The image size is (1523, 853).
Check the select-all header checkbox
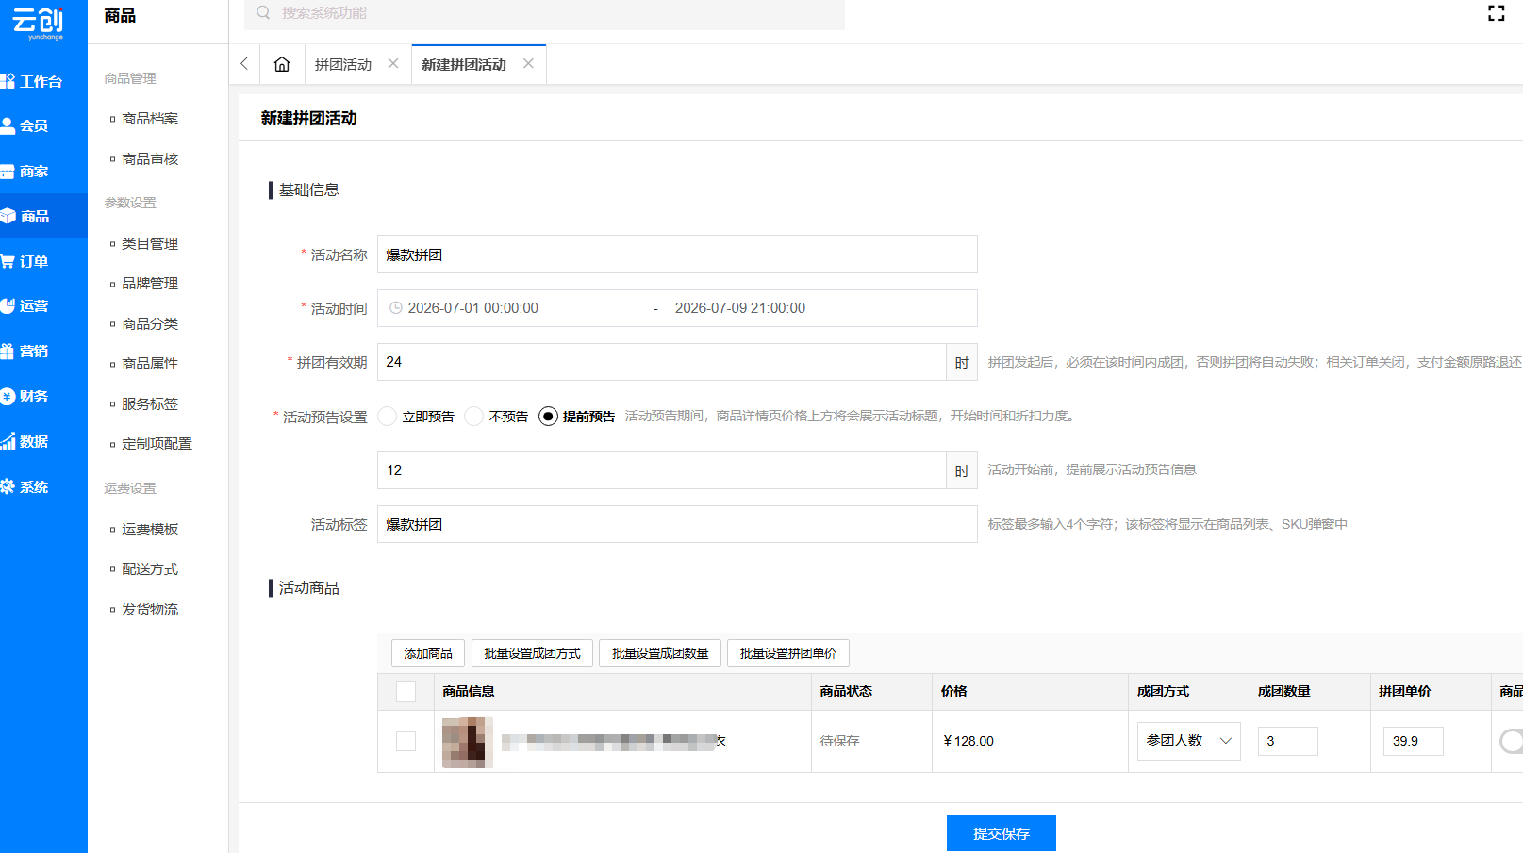coord(406,692)
